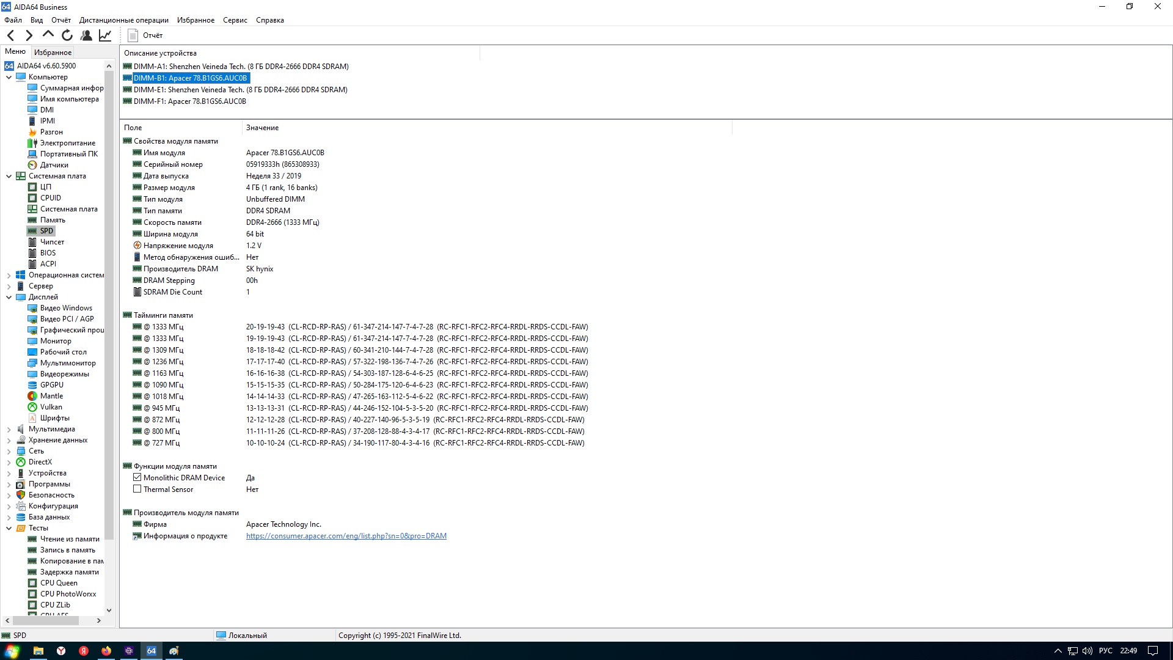Viewport: 1173px width, 660px height.
Task: Open AIDA64 icon in Windows taskbar
Action: 152,651
